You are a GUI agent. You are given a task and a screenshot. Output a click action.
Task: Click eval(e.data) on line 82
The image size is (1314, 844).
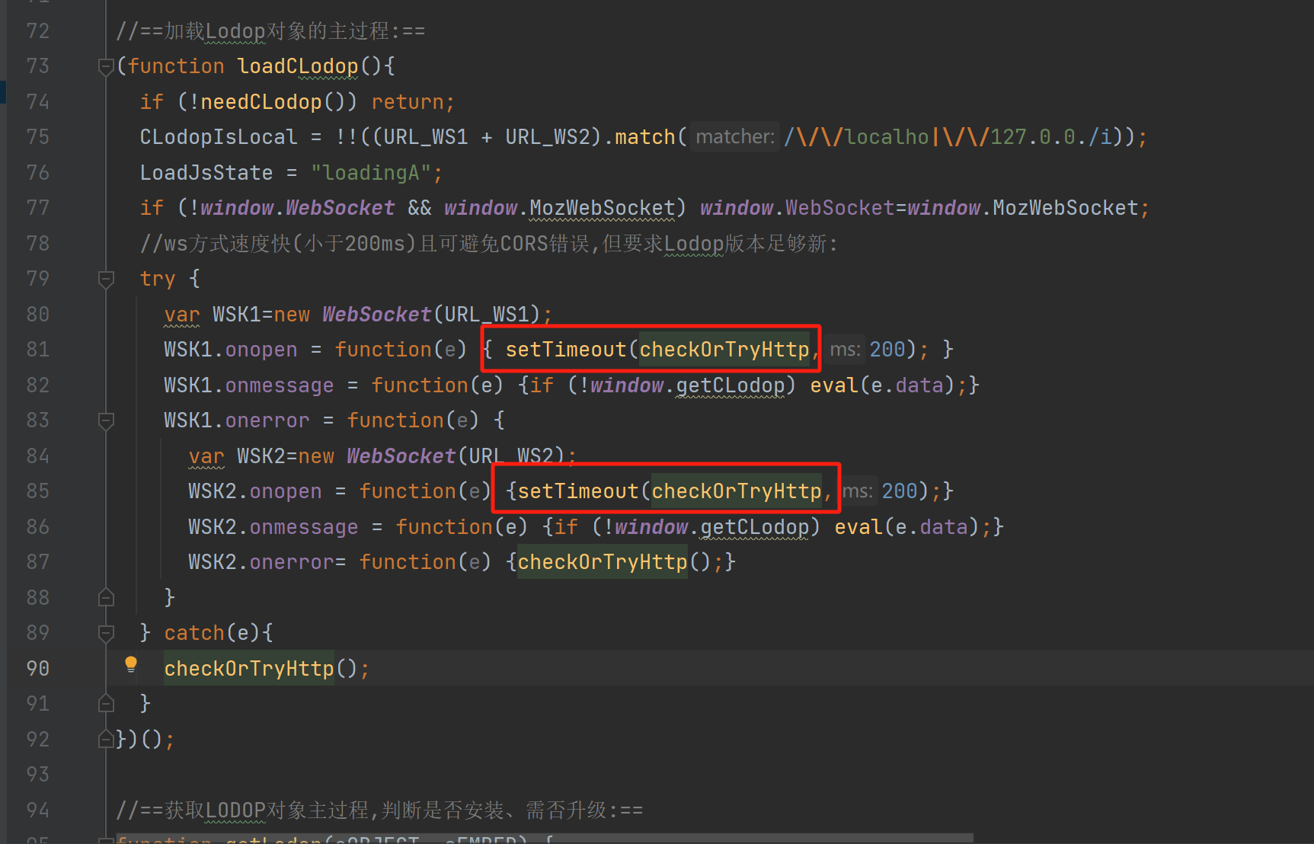(883, 385)
